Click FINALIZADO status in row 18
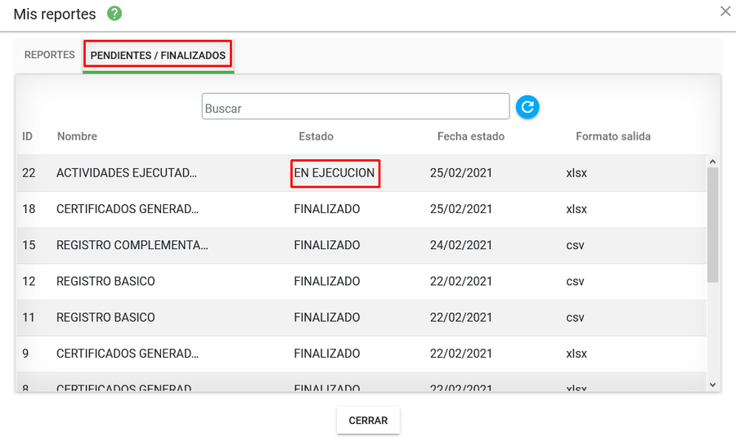Screen dimensions: 736x441 pyautogui.click(x=326, y=209)
